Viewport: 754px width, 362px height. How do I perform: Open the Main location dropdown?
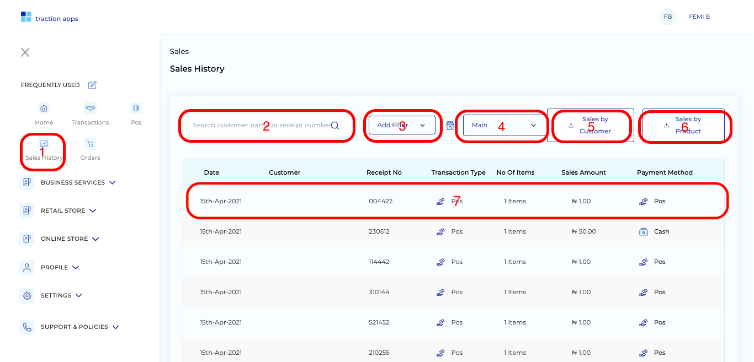(502, 125)
